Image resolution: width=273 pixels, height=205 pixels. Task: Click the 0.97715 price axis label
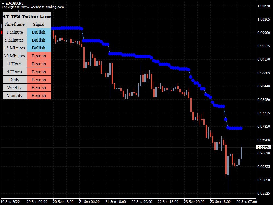point(264,113)
